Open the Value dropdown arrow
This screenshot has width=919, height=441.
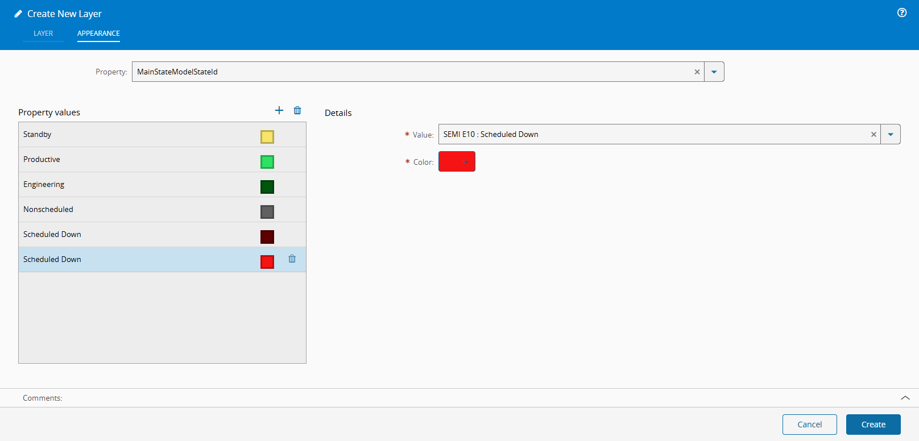point(891,134)
